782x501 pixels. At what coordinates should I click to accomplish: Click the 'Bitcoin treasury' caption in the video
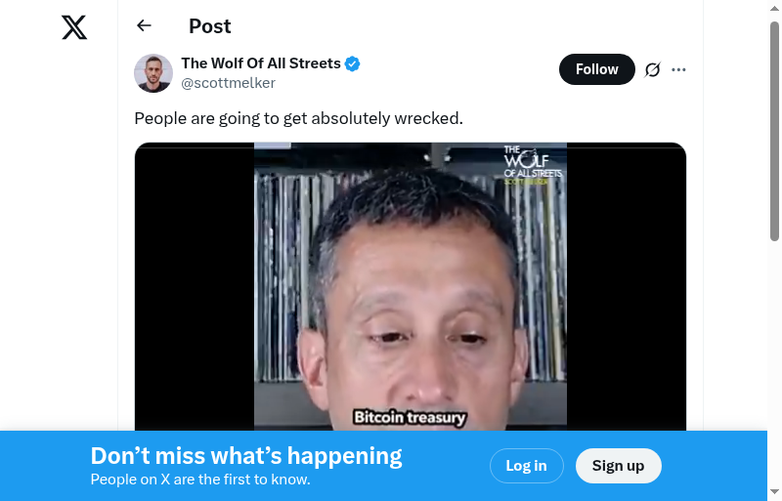coord(410,417)
